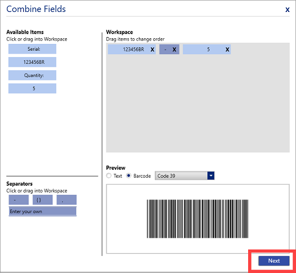Add Serial: item to Workspace
Viewport: 296px width, 273px height.
pos(32,49)
